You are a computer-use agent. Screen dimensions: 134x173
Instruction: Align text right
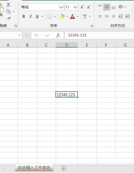tap(113, 16)
